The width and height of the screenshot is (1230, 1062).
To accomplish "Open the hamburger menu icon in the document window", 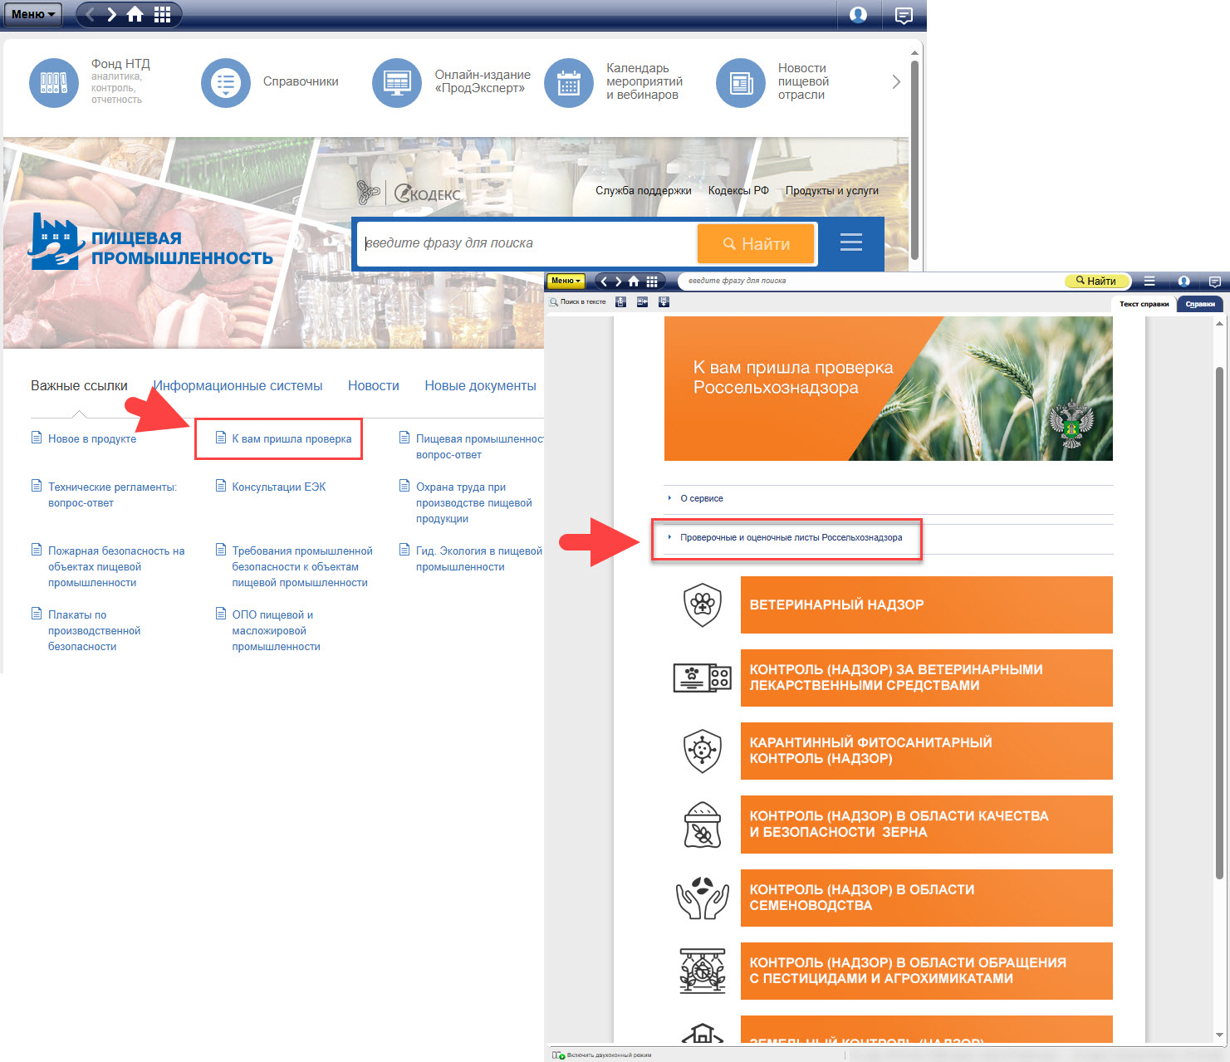I will (1149, 281).
